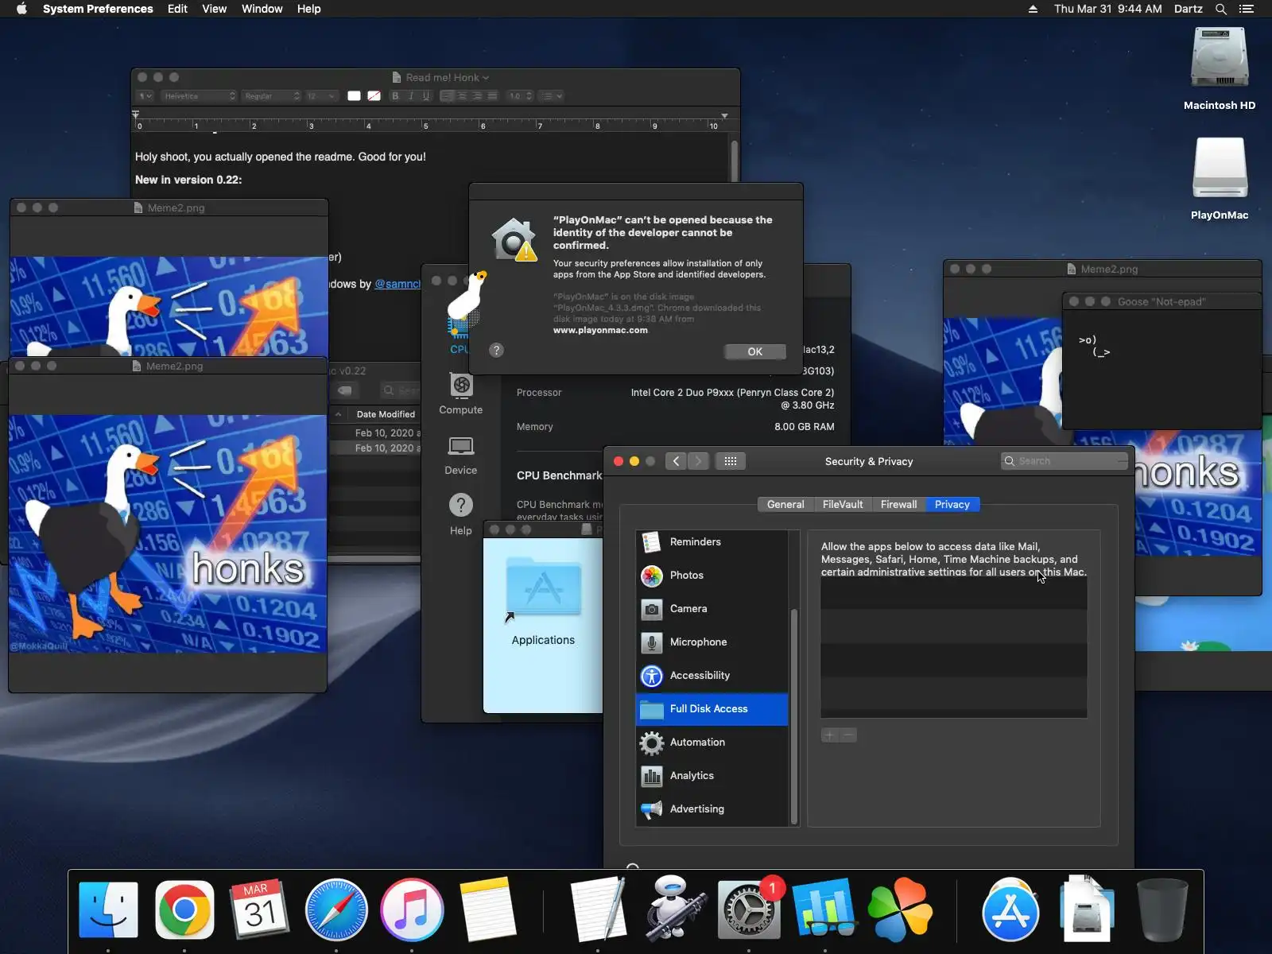The image size is (1272, 954).
Task: Open the font size dropdown in Read me
Action: [321, 96]
